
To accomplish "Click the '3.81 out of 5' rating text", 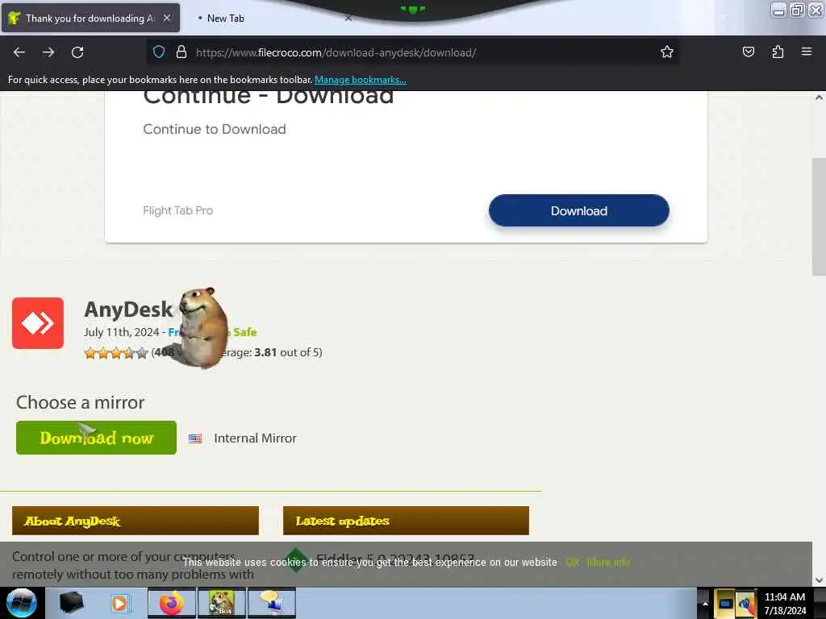I will 288,352.
